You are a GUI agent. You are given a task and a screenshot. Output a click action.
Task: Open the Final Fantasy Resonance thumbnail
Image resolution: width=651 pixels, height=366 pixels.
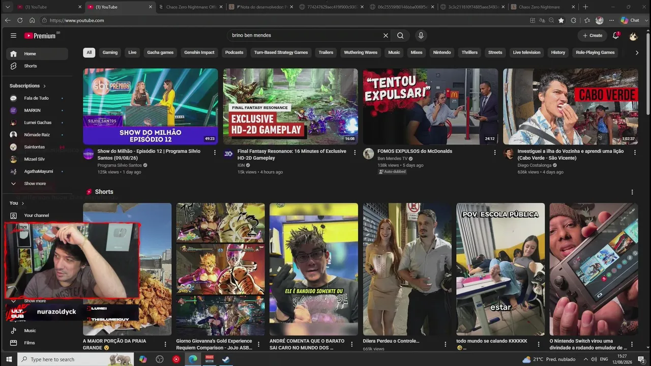coord(290,107)
